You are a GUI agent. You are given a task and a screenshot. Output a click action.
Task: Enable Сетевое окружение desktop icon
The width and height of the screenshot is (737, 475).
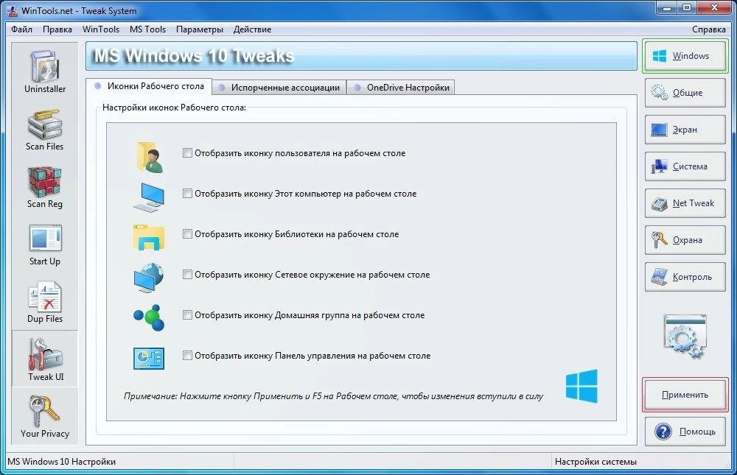click(x=187, y=274)
